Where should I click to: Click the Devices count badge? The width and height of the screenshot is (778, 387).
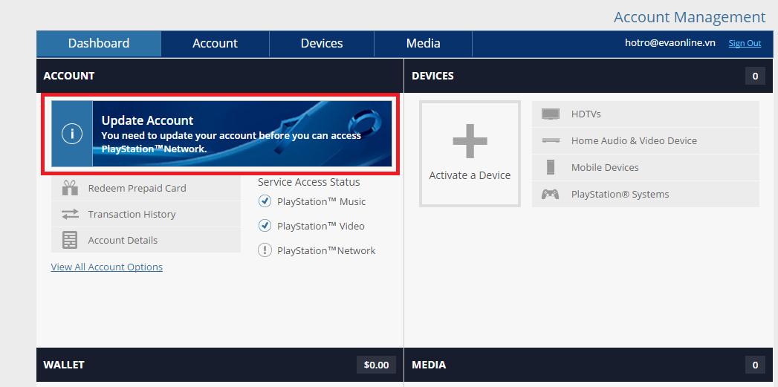pyautogui.click(x=755, y=76)
